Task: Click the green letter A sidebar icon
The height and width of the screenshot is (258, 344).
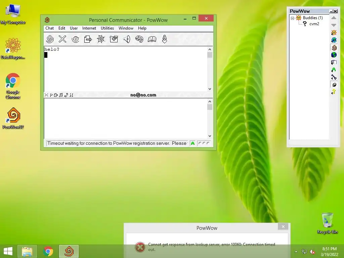Action: [334, 70]
